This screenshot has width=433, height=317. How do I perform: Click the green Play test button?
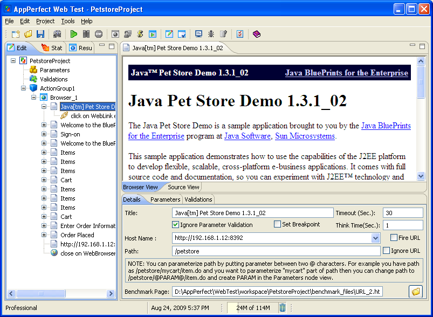[x=74, y=34]
